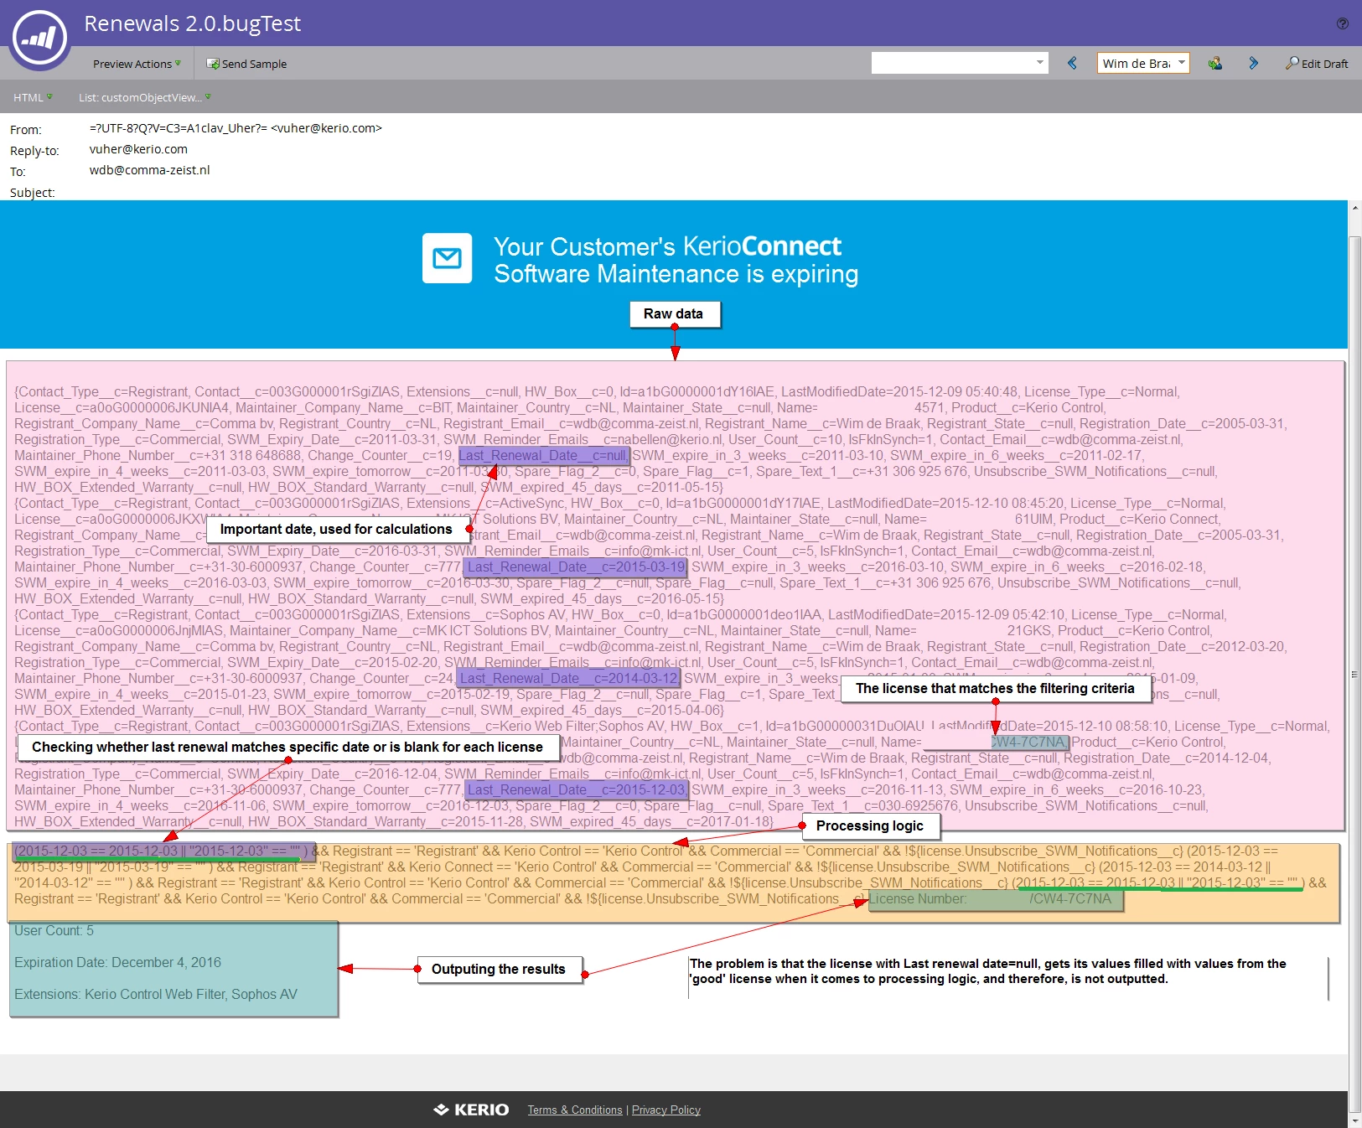This screenshot has height=1128, width=1362.
Task: Click the lead detail person icon
Action: coord(1214,63)
